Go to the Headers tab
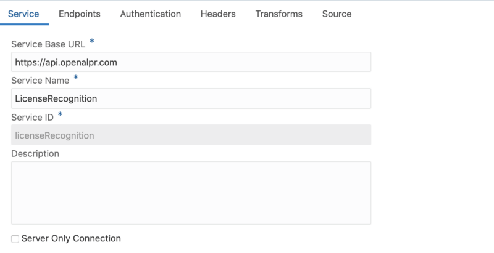This screenshot has height=253, width=494. click(x=218, y=14)
